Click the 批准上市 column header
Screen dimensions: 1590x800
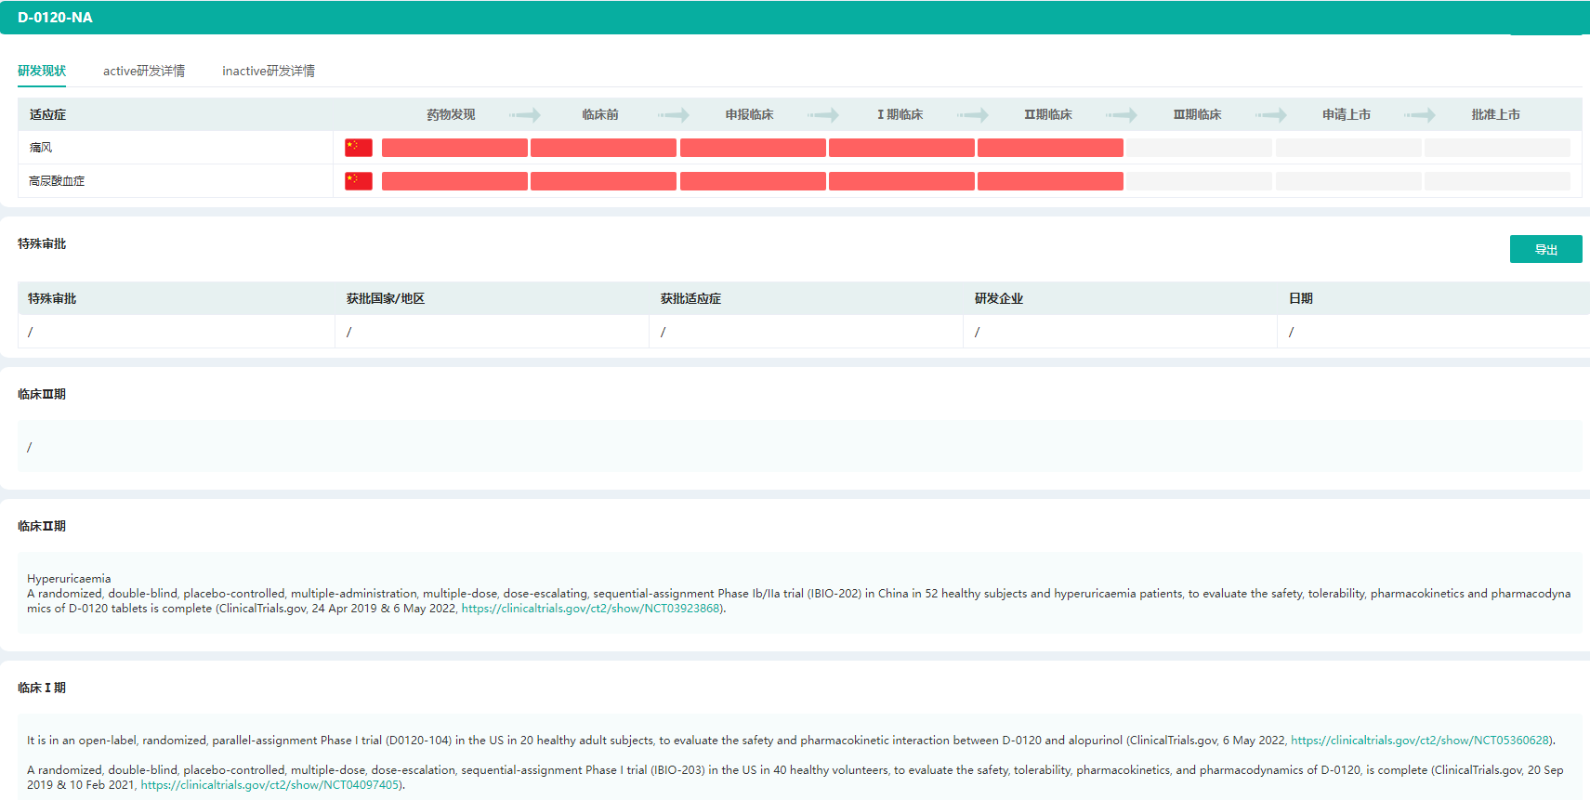pyautogui.click(x=1495, y=115)
